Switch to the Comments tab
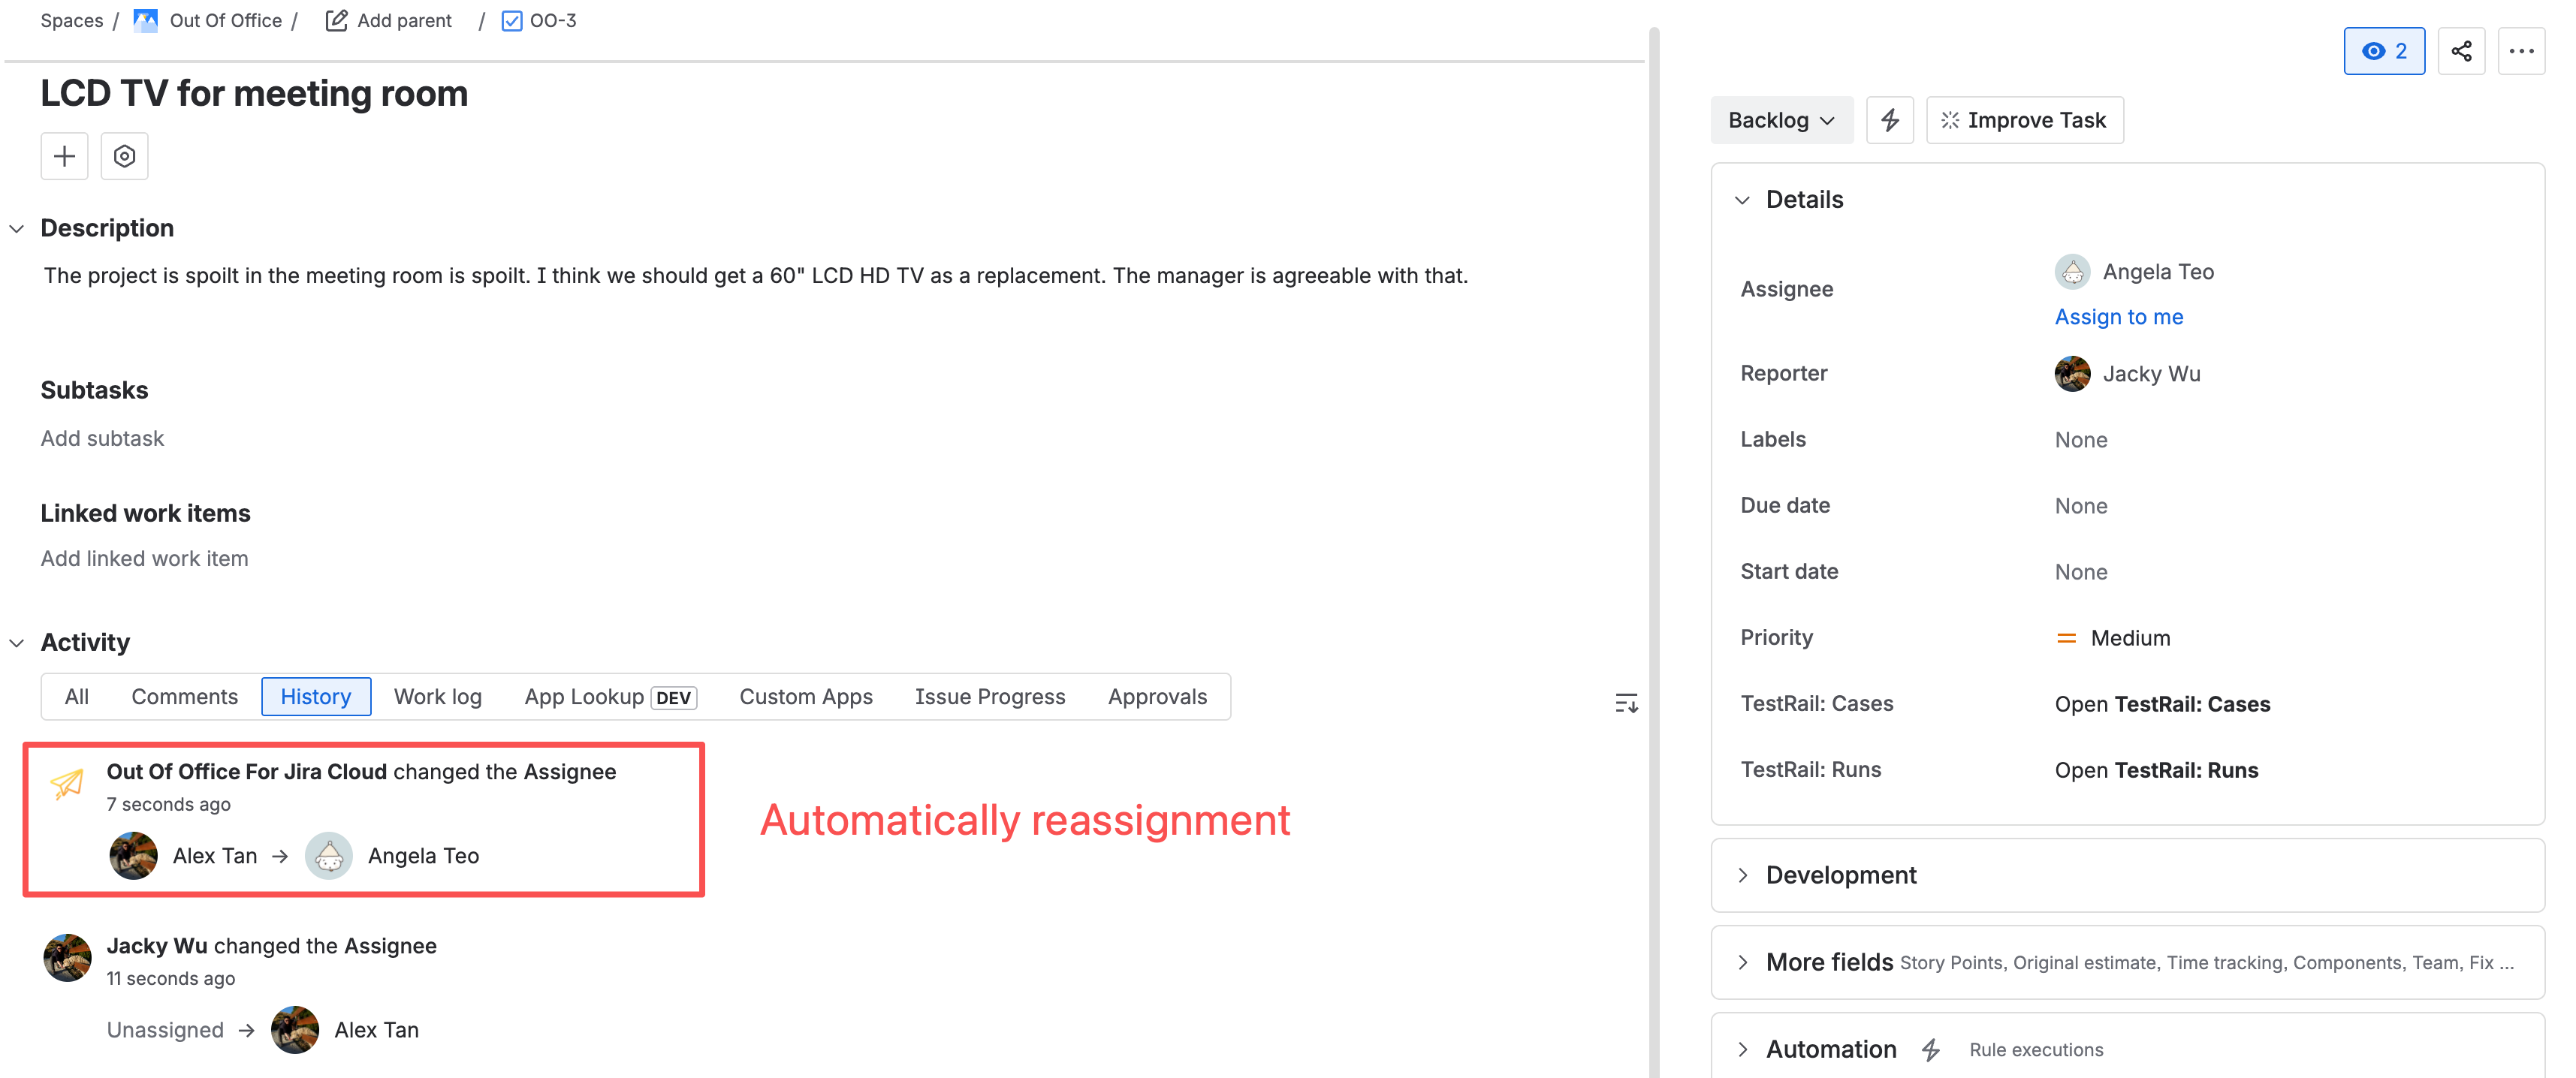Screen dimensions: 2576x1078 click(x=184, y=697)
